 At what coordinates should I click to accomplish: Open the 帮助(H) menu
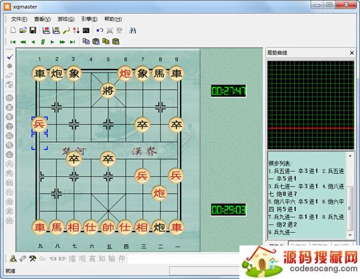tap(113, 19)
